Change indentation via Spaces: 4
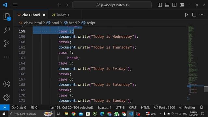 tap(104, 108)
